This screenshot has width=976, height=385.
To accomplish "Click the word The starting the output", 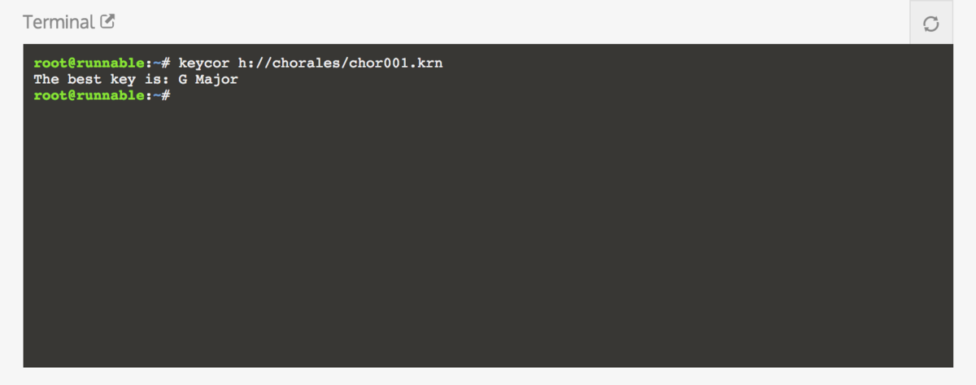I will pyautogui.click(x=46, y=80).
